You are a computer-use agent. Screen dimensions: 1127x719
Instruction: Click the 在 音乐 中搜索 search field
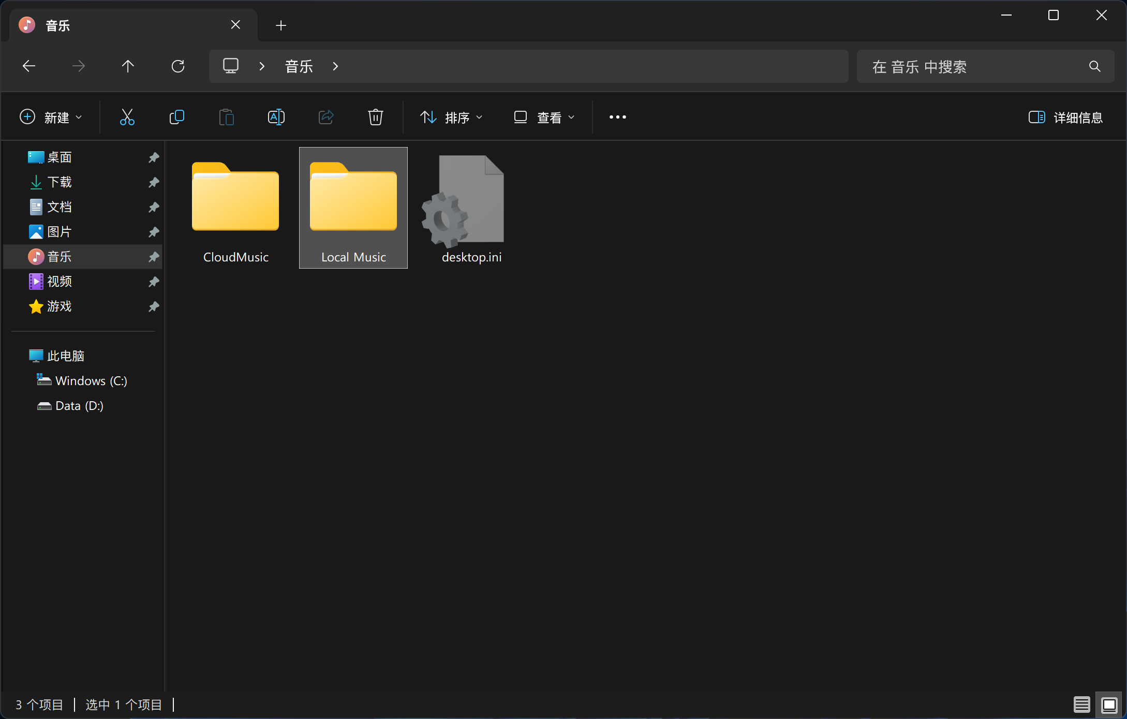pyautogui.click(x=973, y=66)
